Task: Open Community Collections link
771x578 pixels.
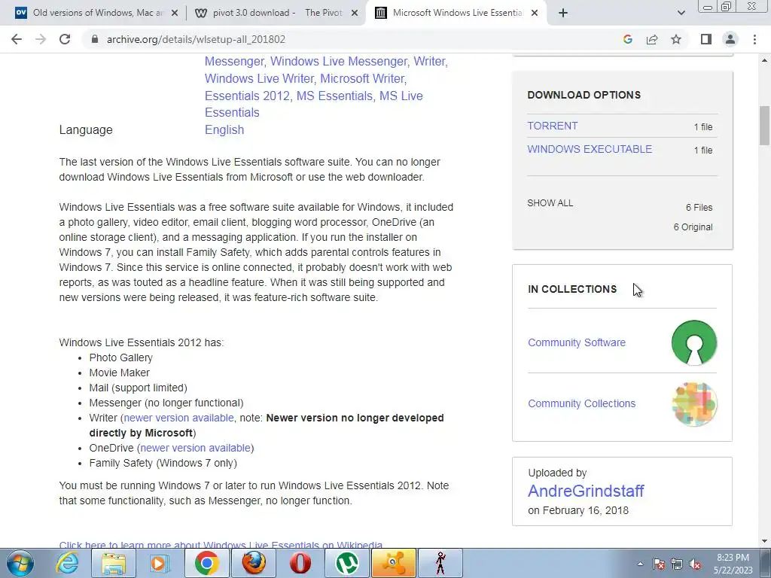Action: coord(581,403)
